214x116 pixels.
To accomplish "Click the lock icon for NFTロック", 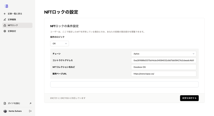I will [x=5, y=25].
